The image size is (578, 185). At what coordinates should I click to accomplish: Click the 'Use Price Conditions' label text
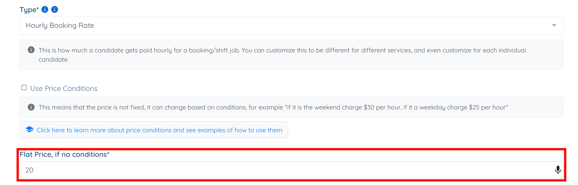point(64,88)
